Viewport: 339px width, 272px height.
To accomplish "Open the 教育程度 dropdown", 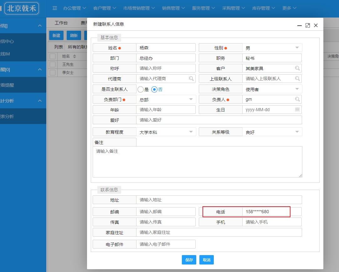I will point(166,132).
